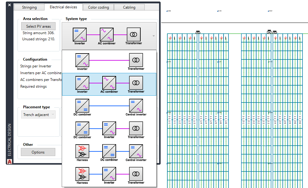Switch to the Stringing tab
308x188 pixels.
[29, 7]
